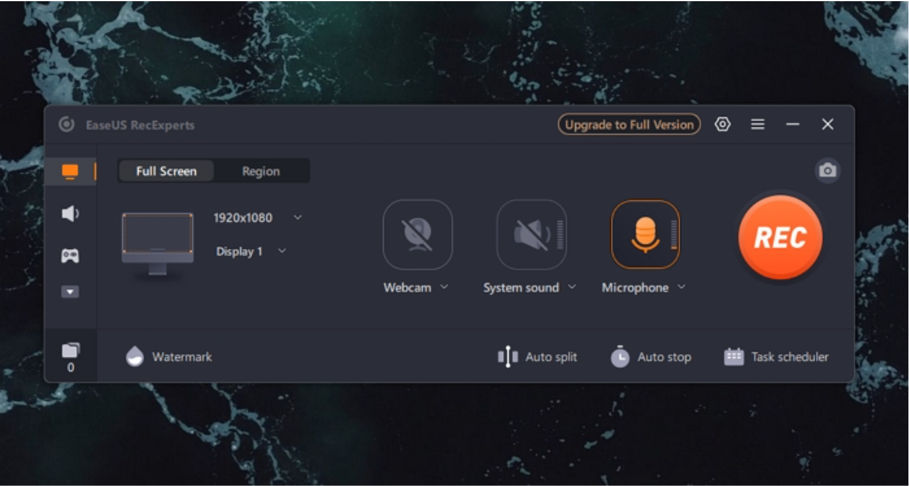Open the hamburger menu
Viewport: 909px width, 486px height.
[x=758, y=125]
